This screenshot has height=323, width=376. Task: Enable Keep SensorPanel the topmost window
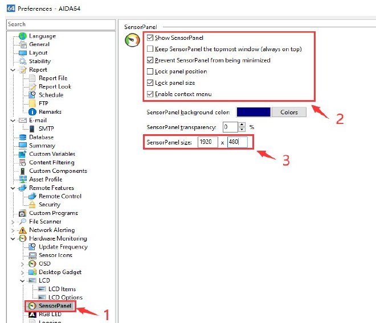150,49
